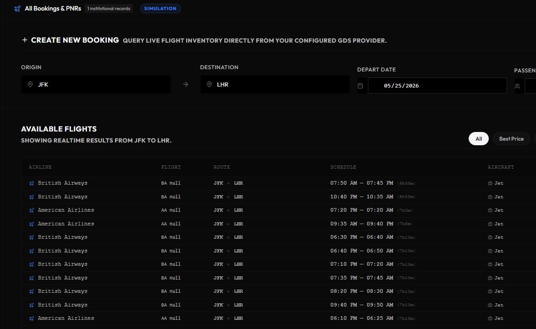Click schedule 07:20 PM — 07:20 AM
This screenshot has width=536, height=329.
coord(361,210)
